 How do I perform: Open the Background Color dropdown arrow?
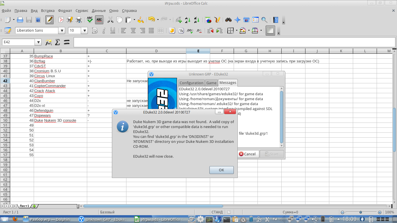[x=249, y=30]
